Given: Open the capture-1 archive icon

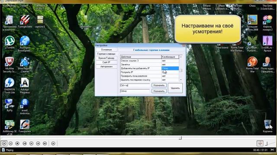Looking at the screenshot, I should [x=40, y=22].
